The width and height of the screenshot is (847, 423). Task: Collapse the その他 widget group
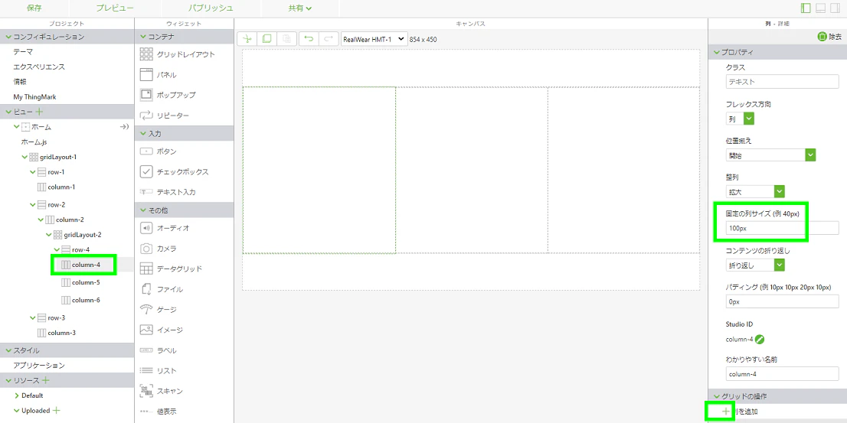[x=143, y=210]
